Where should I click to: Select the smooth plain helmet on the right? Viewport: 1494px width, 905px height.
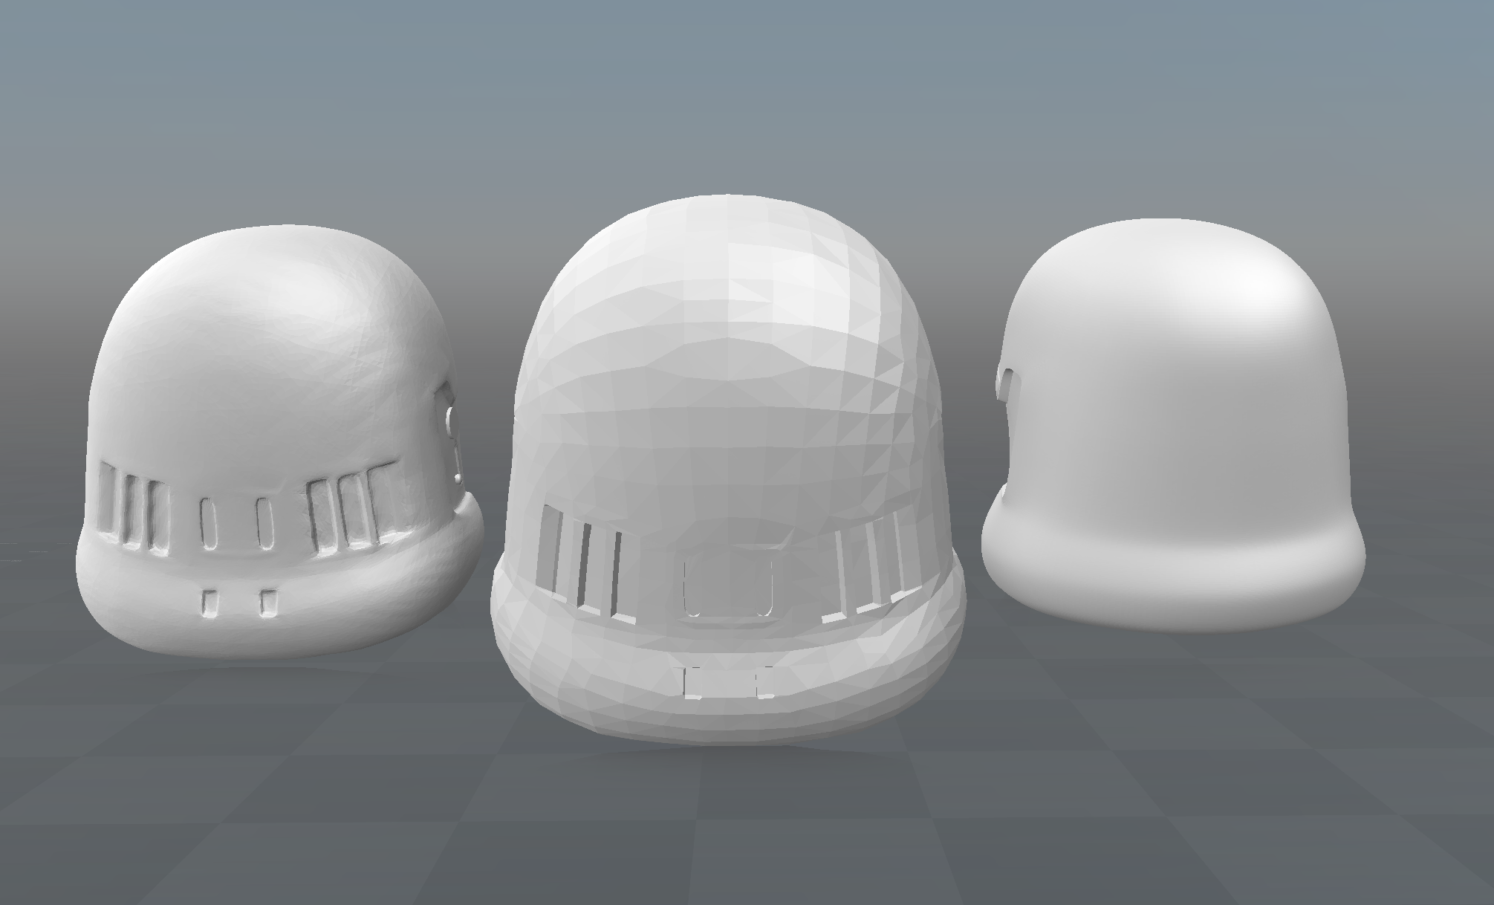[1172, 425]
